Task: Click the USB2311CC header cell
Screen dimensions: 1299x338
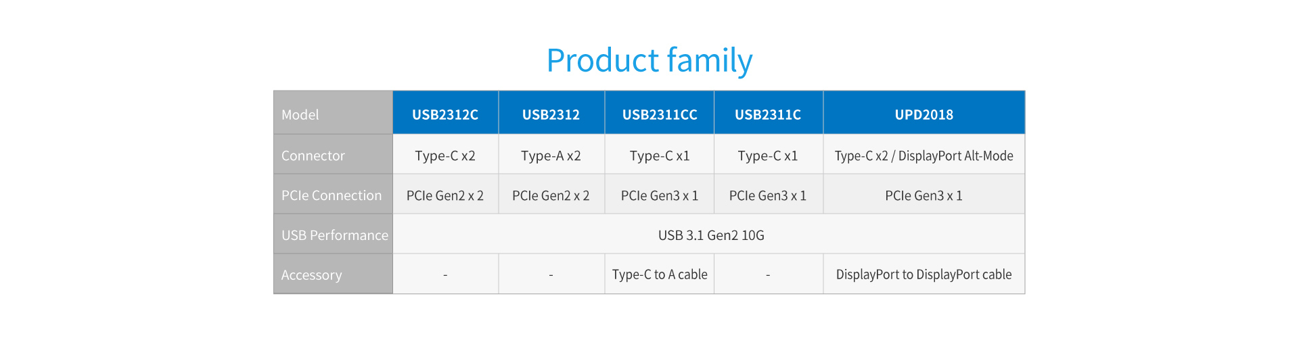Action: pyautogui.click(x=660, y=112)
